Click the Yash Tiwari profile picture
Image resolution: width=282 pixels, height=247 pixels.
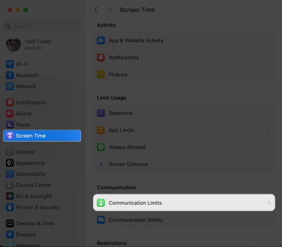tap(13, 45)
